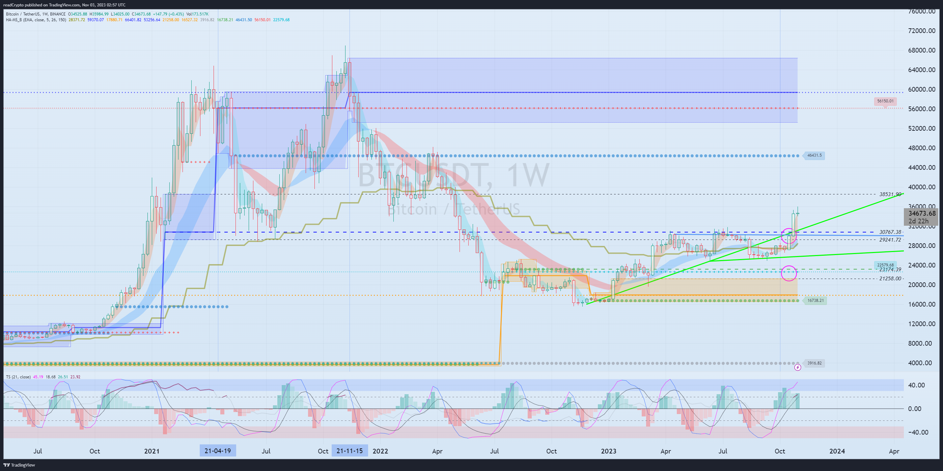Click the 2021 label on time axis
The height and width of the screenshot is (471, 943).
[x=151, y=451]
